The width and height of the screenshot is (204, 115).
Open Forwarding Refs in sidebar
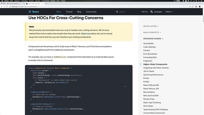pyautogui.click(x=150, y=57)
